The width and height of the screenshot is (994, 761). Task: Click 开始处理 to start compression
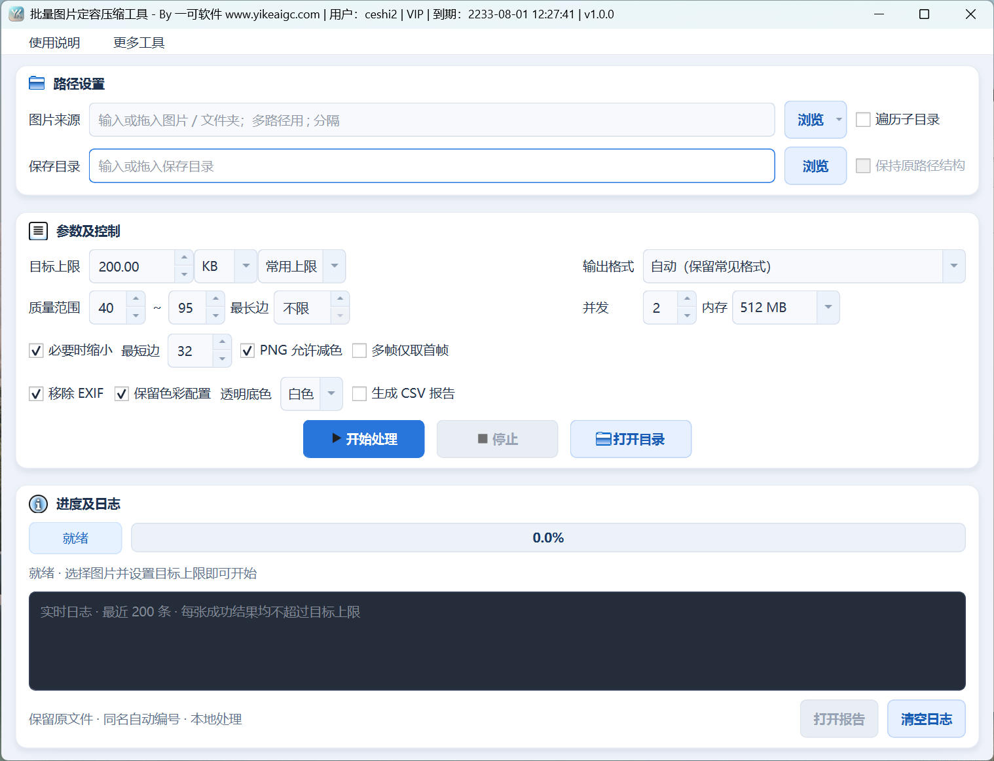363,439
